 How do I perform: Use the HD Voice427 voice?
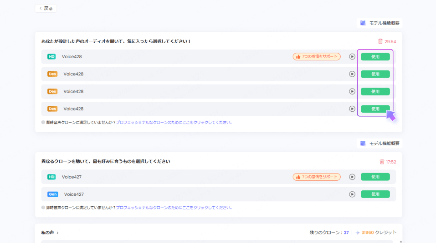[x=375, y=177]
